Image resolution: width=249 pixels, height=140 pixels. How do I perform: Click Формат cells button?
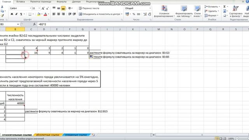[211, 16]
